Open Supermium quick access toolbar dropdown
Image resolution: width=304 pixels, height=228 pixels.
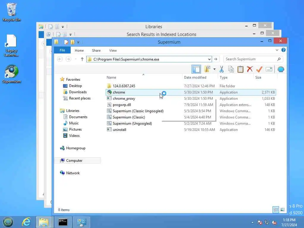coord(78,42)
